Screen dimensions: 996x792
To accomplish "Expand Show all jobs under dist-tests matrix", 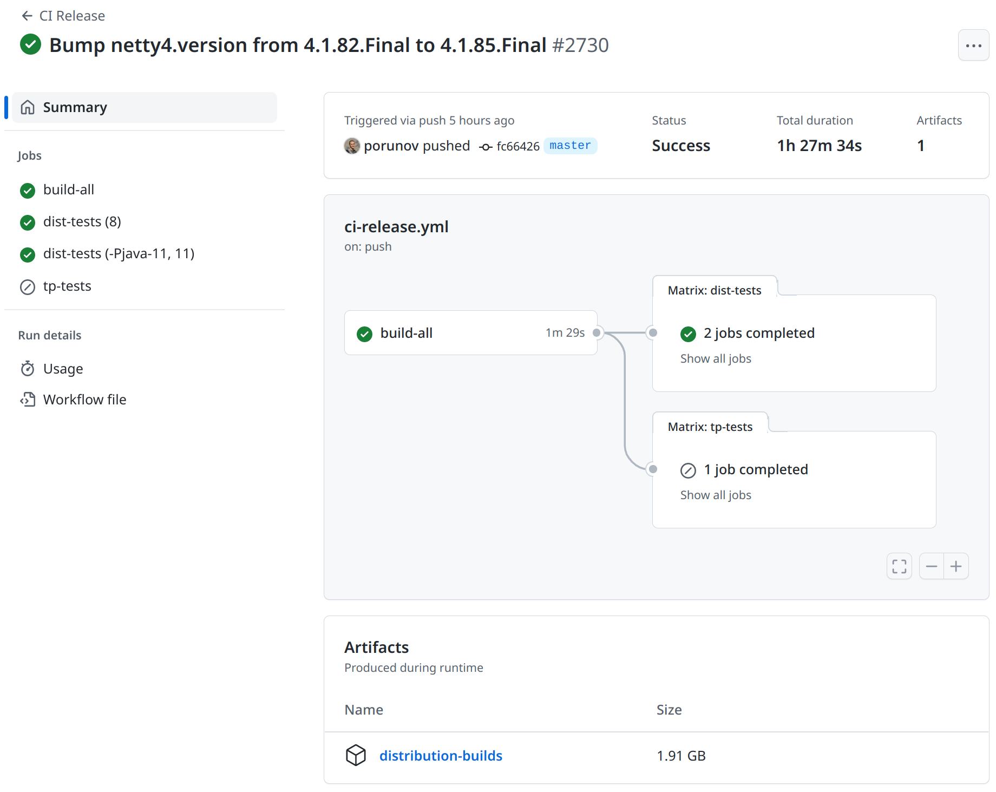I will 715,359.
